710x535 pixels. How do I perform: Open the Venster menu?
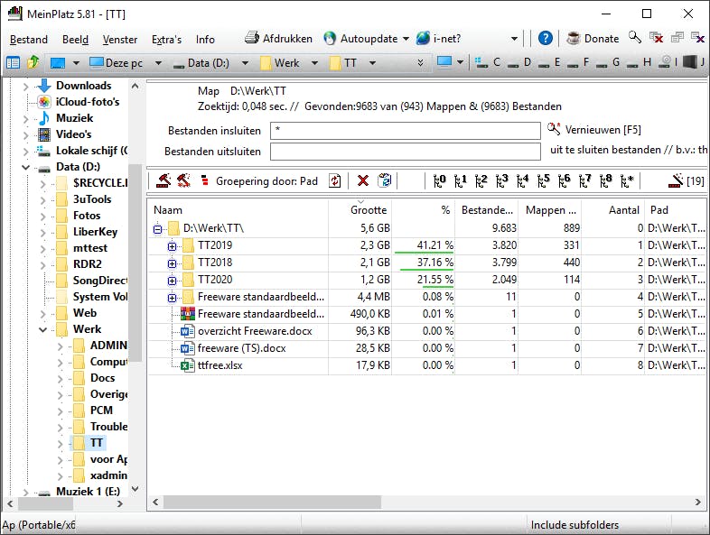click(x=120, y=40)
